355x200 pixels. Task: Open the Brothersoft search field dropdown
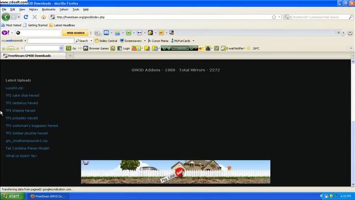(61, 48)
